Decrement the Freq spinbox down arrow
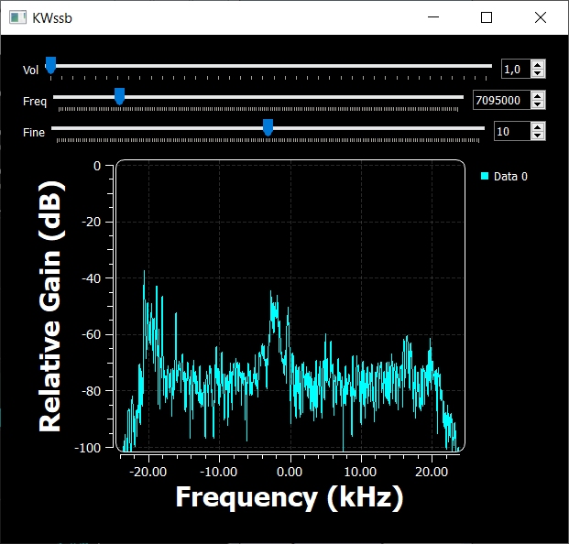 pyautogui.click(x=538, y=105)
